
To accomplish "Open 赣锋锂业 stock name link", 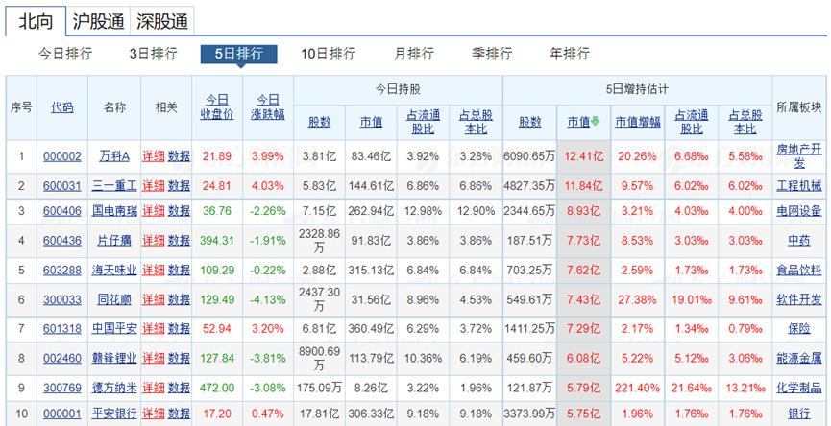I will (x=114, y=358).
